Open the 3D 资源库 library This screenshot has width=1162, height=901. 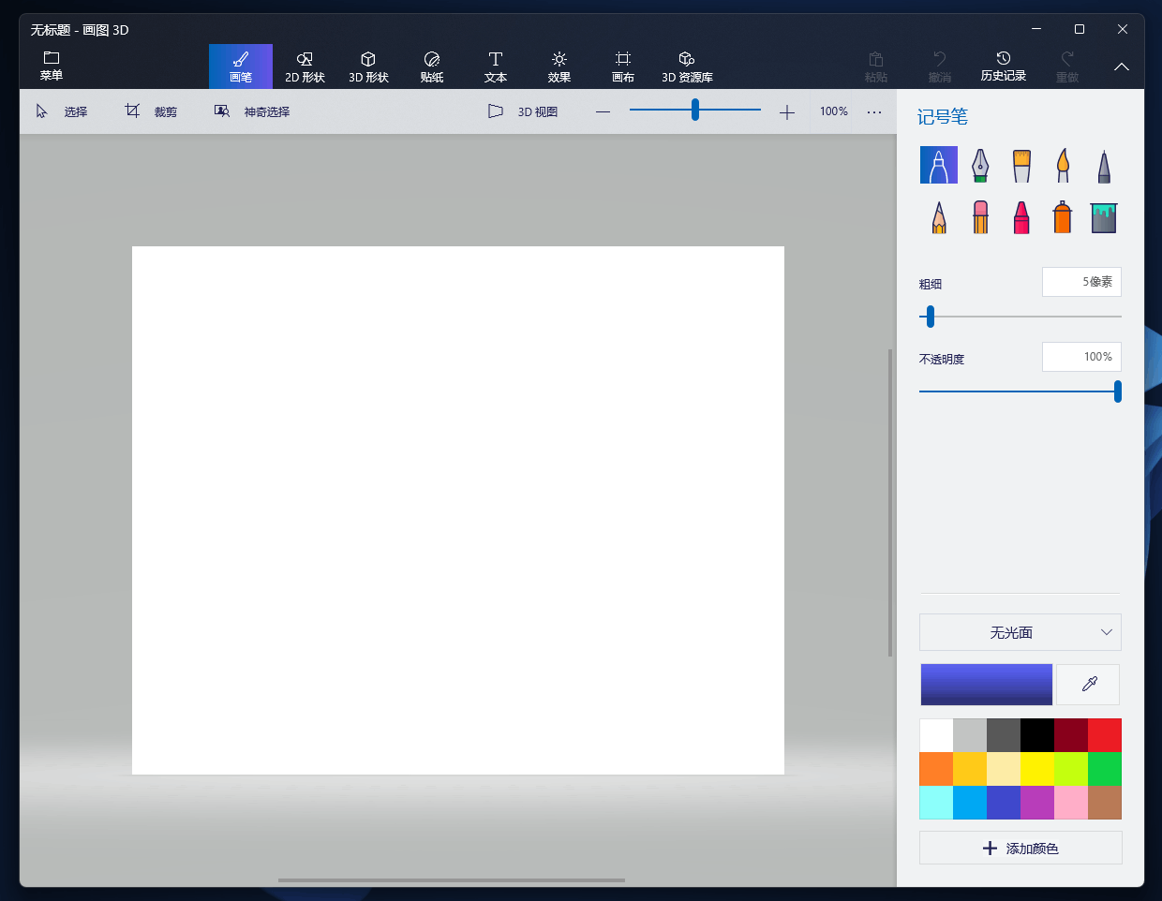point(687,66)
